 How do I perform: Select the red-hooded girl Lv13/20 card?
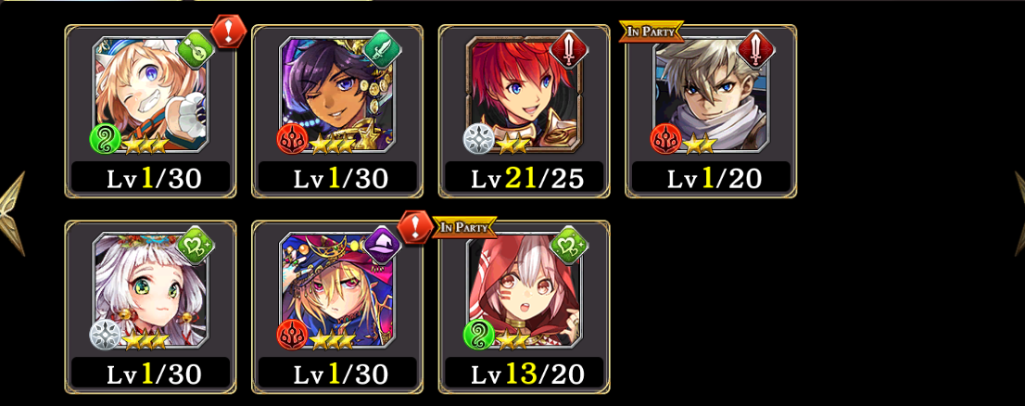(525, 307)
